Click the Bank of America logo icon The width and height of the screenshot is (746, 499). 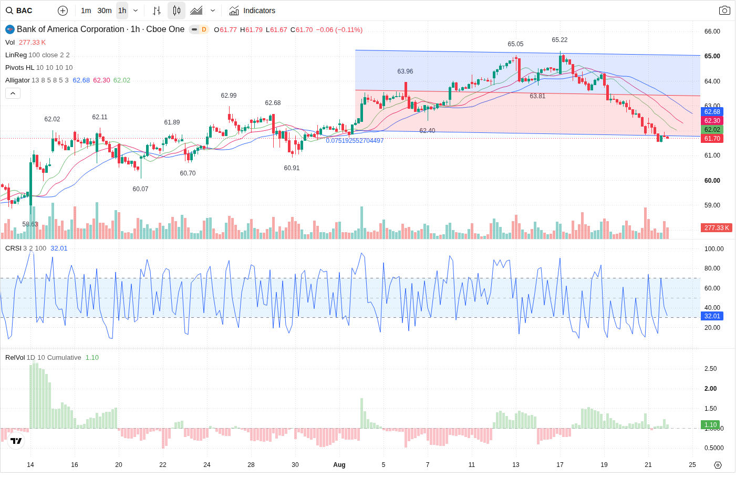click(10, 29)
